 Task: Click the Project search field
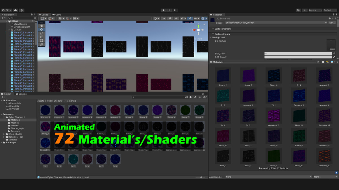[x=158, y=97]
